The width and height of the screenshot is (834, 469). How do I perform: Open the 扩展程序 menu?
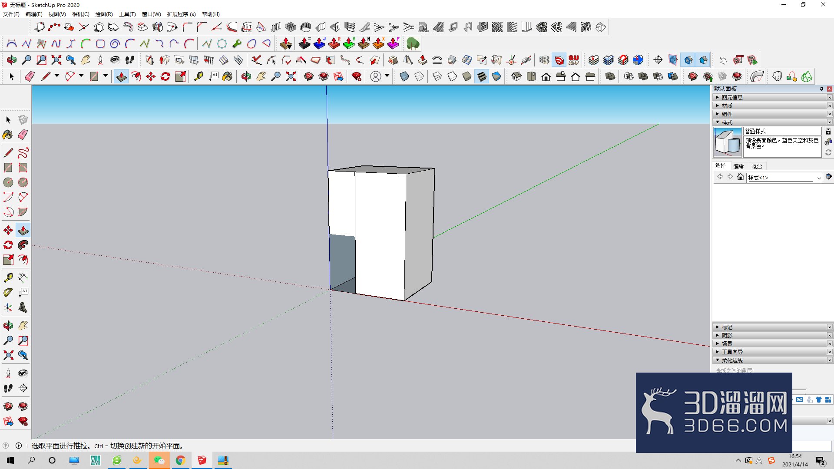(x=182, y=14)
